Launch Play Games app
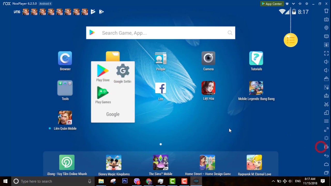331x186 pixels. [103, 93]
